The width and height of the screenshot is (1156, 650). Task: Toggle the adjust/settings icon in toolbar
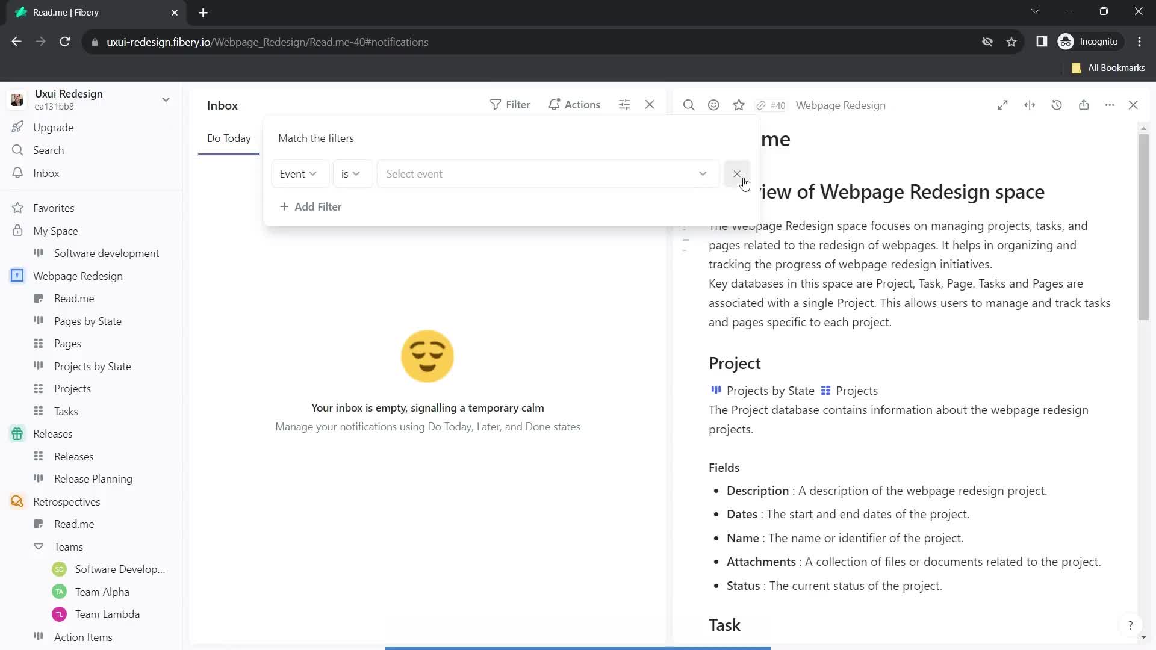click(x=626, y=104)
